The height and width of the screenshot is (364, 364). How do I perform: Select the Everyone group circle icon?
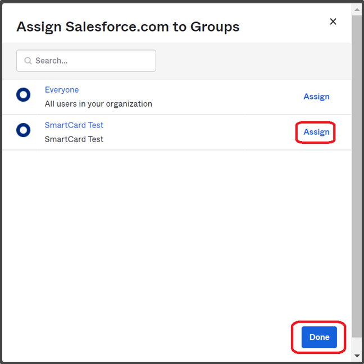coord(23,95)
